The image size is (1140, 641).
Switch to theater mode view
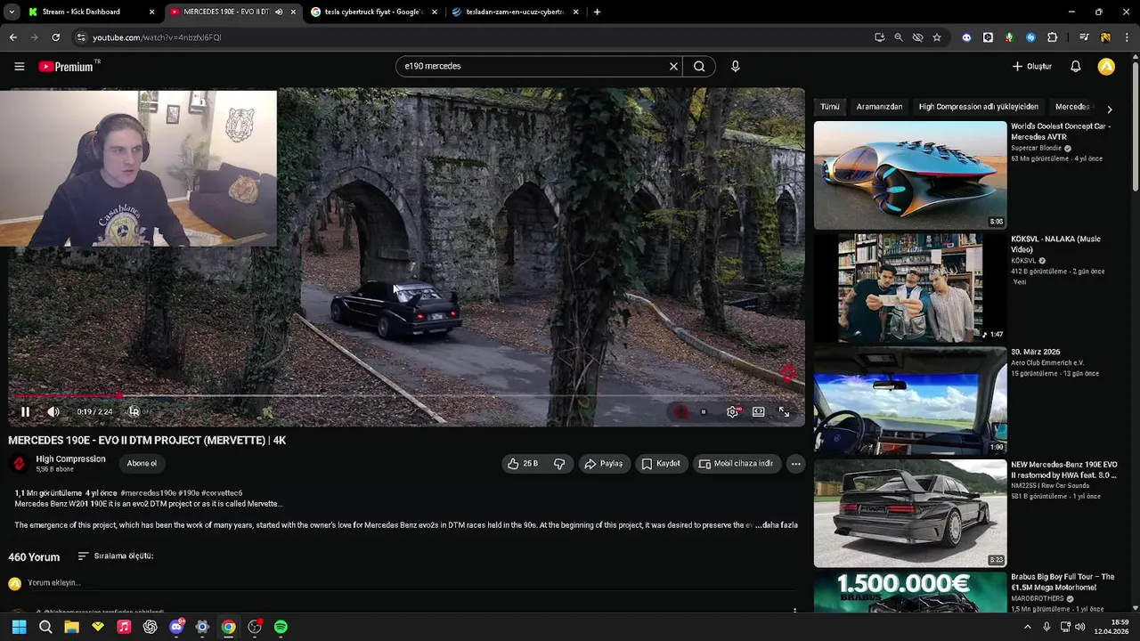pyautogui.click(x=758, y=412)
